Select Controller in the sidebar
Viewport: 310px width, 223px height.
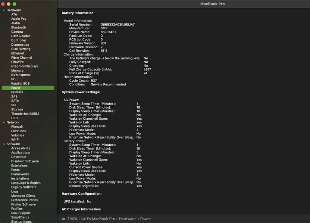[x=19, y=41]
